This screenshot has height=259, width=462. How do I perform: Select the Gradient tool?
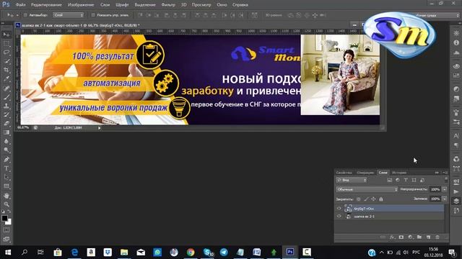6,132
